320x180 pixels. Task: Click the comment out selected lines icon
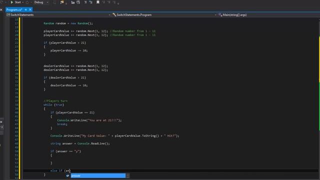click(85, 2)
